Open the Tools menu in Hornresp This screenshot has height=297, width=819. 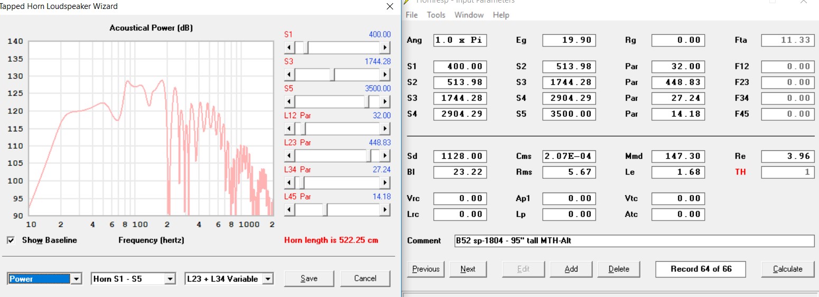tap(436, 15)
